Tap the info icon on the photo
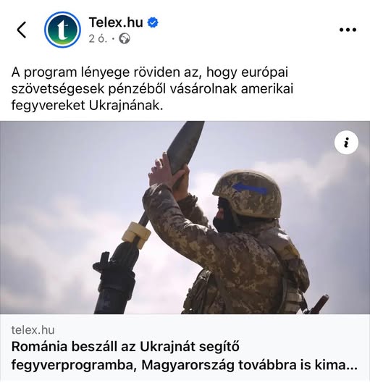Screen dimensions: 370x391 pos(346,143)
